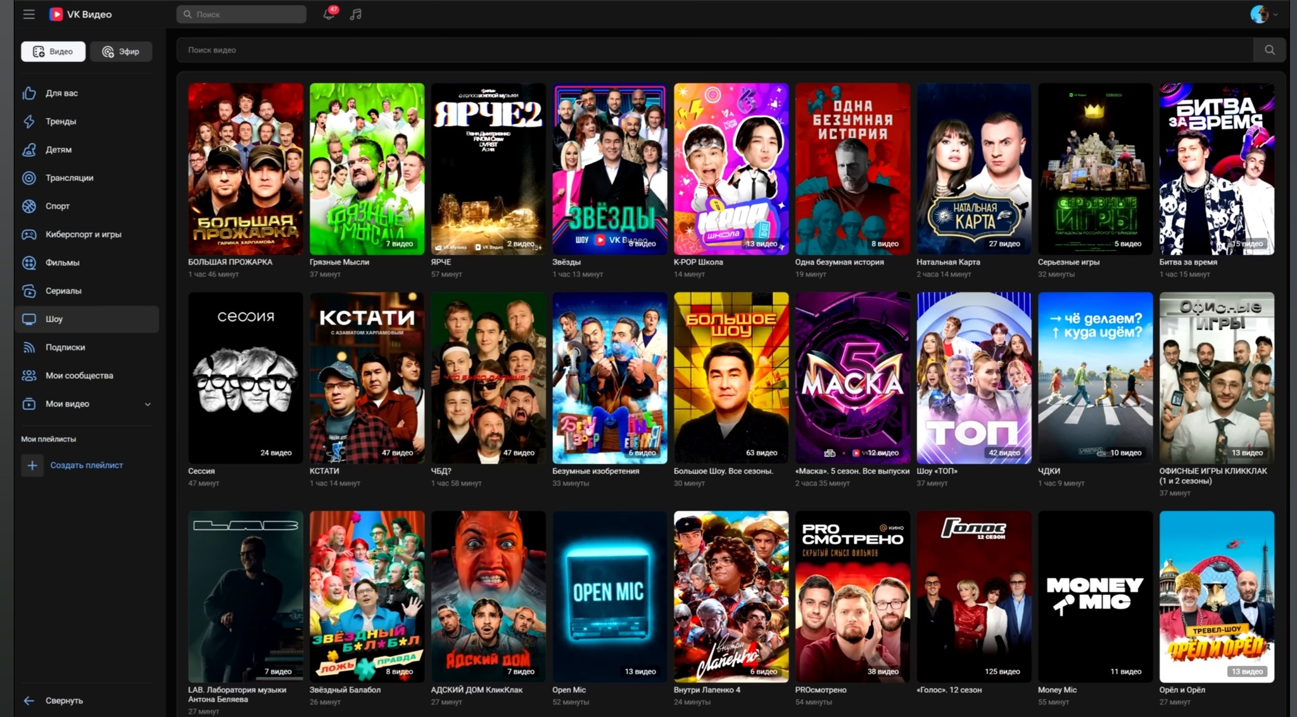Click the Шоу screen icon
The image size is (1297, 717).
point(29,319)
